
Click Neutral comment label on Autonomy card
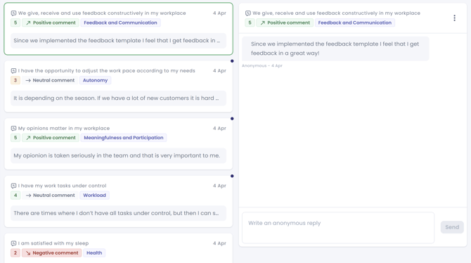50,80
